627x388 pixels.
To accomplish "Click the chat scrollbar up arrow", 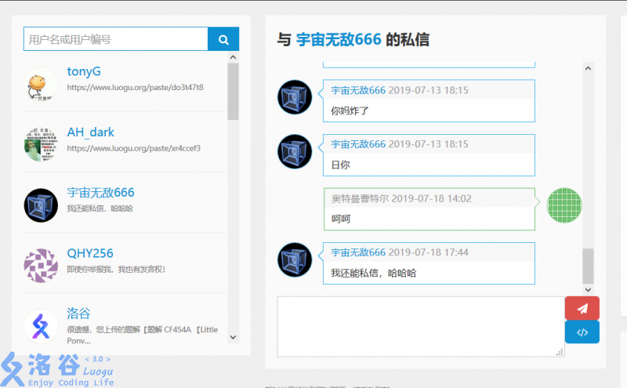I will tap(588, 67).
